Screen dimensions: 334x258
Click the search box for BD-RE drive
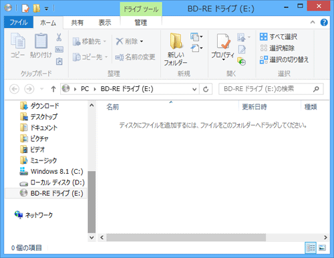point(271,89)
